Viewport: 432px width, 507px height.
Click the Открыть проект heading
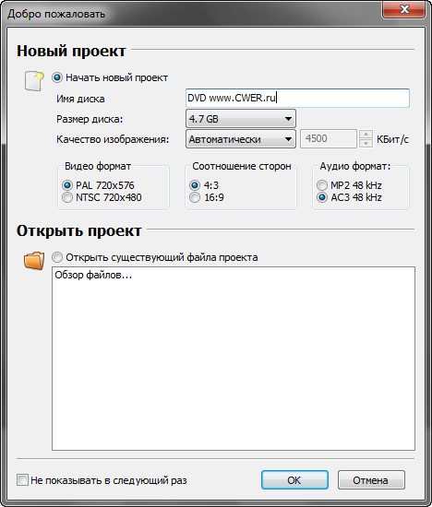tap(79, 230)
